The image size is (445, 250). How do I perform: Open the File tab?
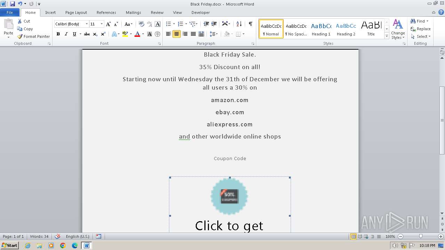[x=10, y=12]
